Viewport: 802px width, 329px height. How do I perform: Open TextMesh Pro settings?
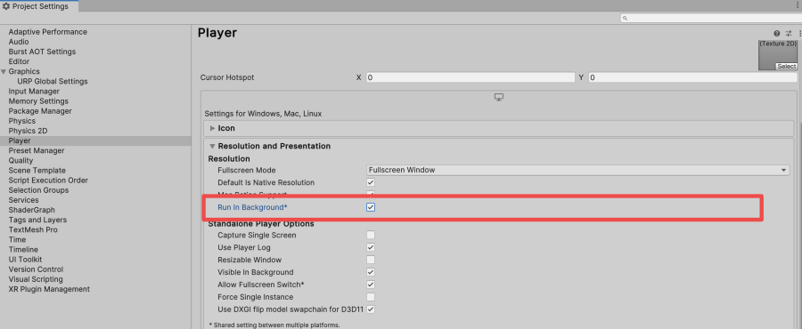[x=33, y=229]
